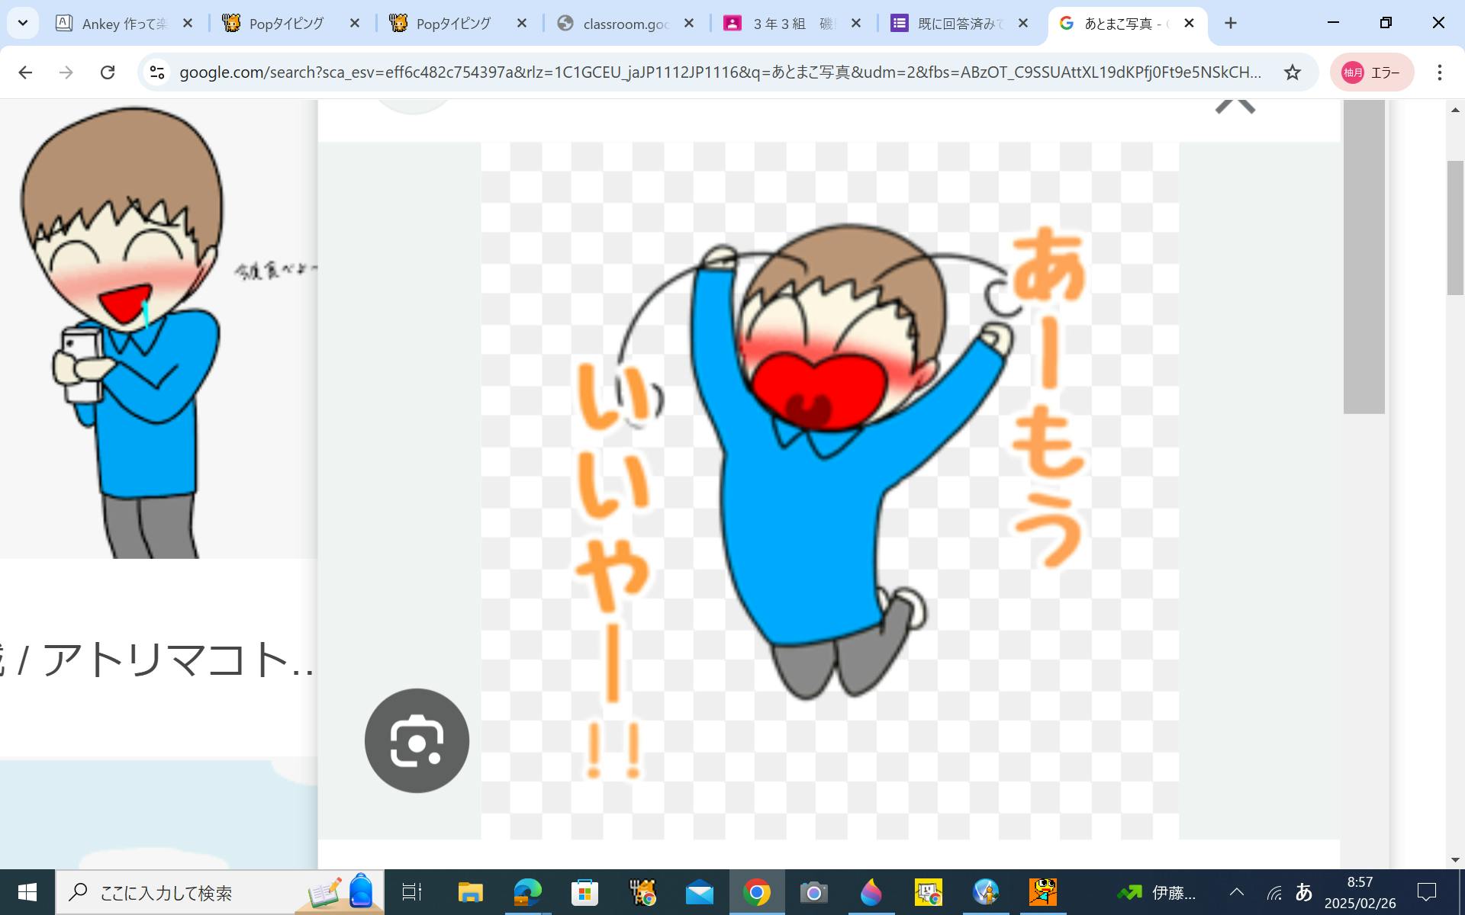Screen dimensions: 1465x915
Task: Expand tab search dropdown arrow
Action: [23, 24]
